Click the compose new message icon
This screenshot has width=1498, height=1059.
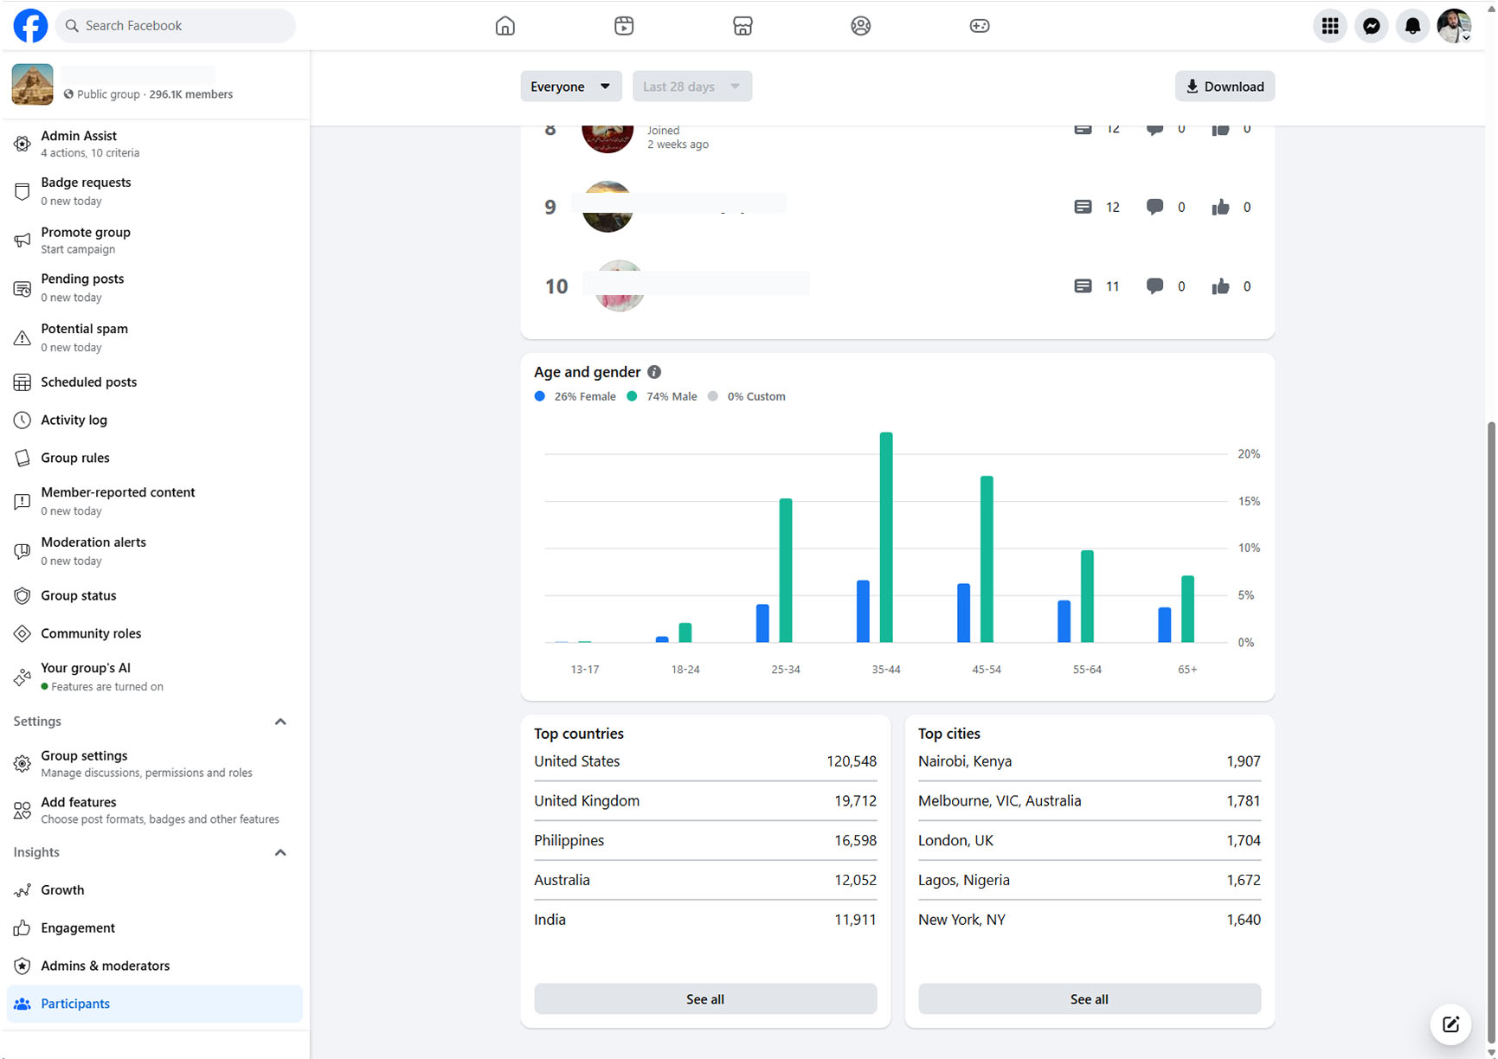pos(1450,1024)
